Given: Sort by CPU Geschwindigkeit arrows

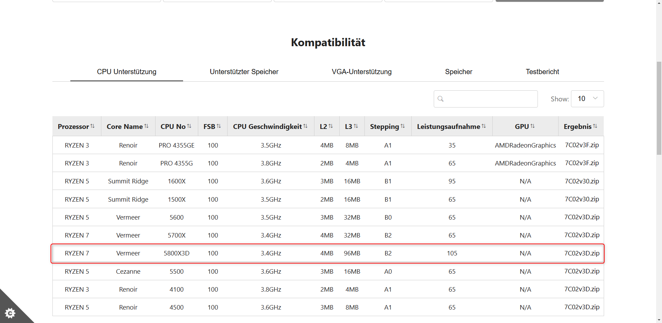Looking at the screenshot, I should pyautogui.click(x=305, y=126).
